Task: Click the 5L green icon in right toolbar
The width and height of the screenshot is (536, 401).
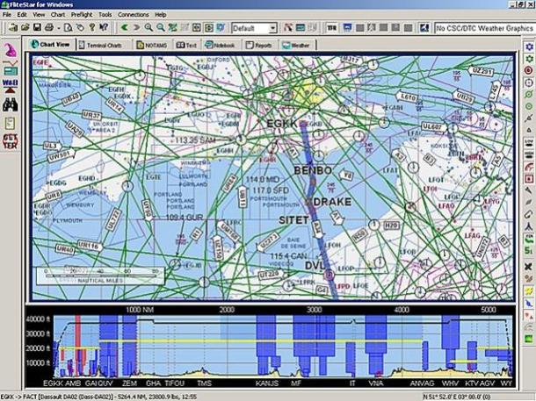Action: [529, 250]
